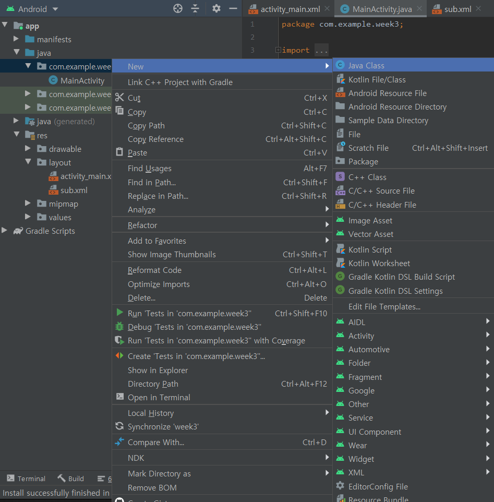Expand the Gradle Scripts node

coord(5,230)
